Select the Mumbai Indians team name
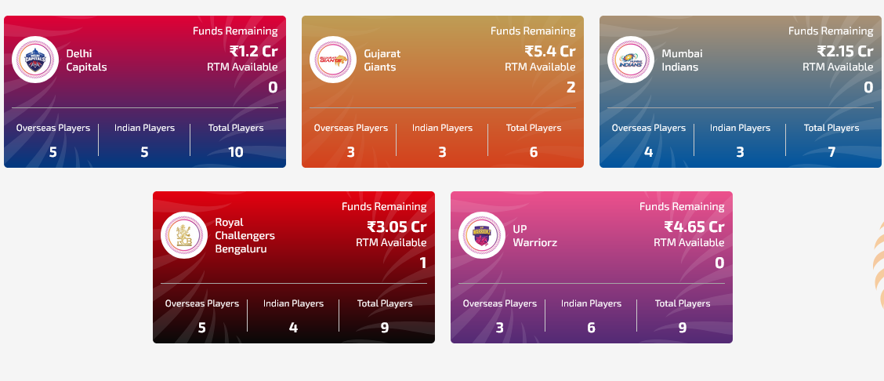Image resolution: width=884 pixels, height=381 pixels. (682, 60)
